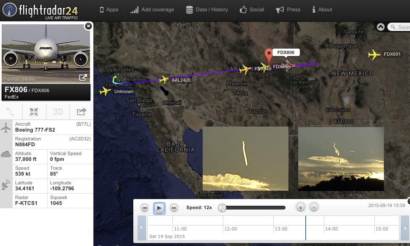Click the latitude value 34.4161
The height and width of the screenshot is (246, 410).
[24, 189]
